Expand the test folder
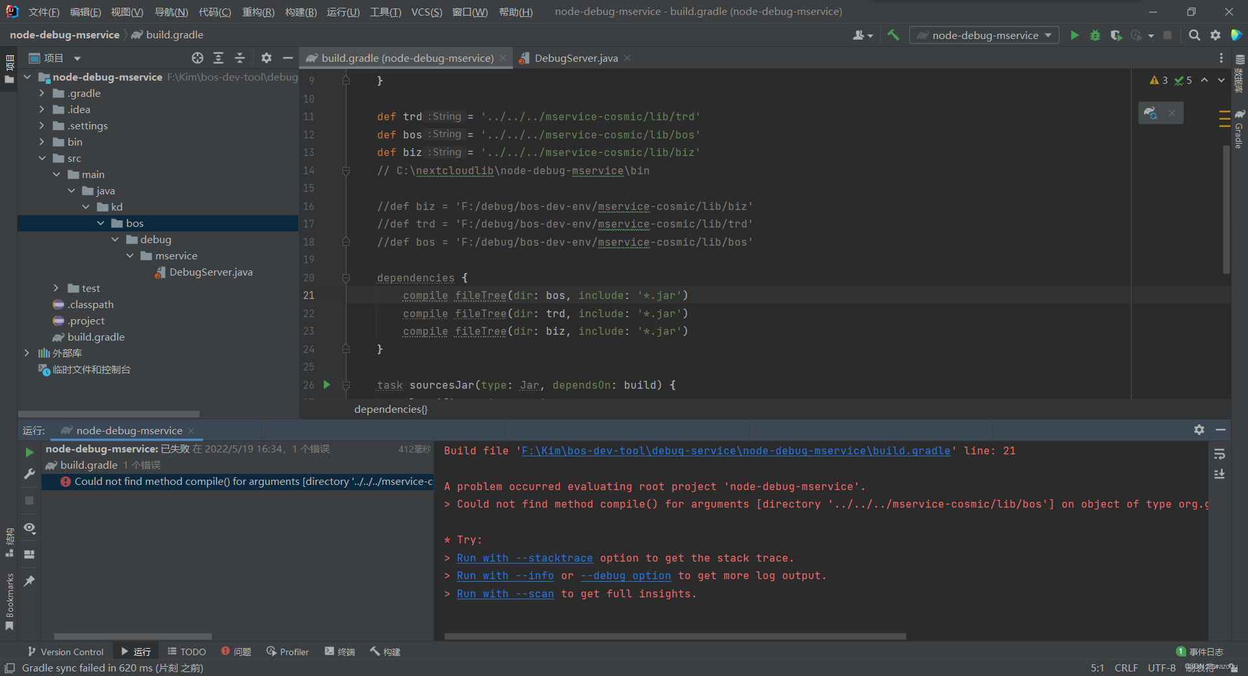The image size is (1248, 676). pyautogui.click(x=57, y=289)
